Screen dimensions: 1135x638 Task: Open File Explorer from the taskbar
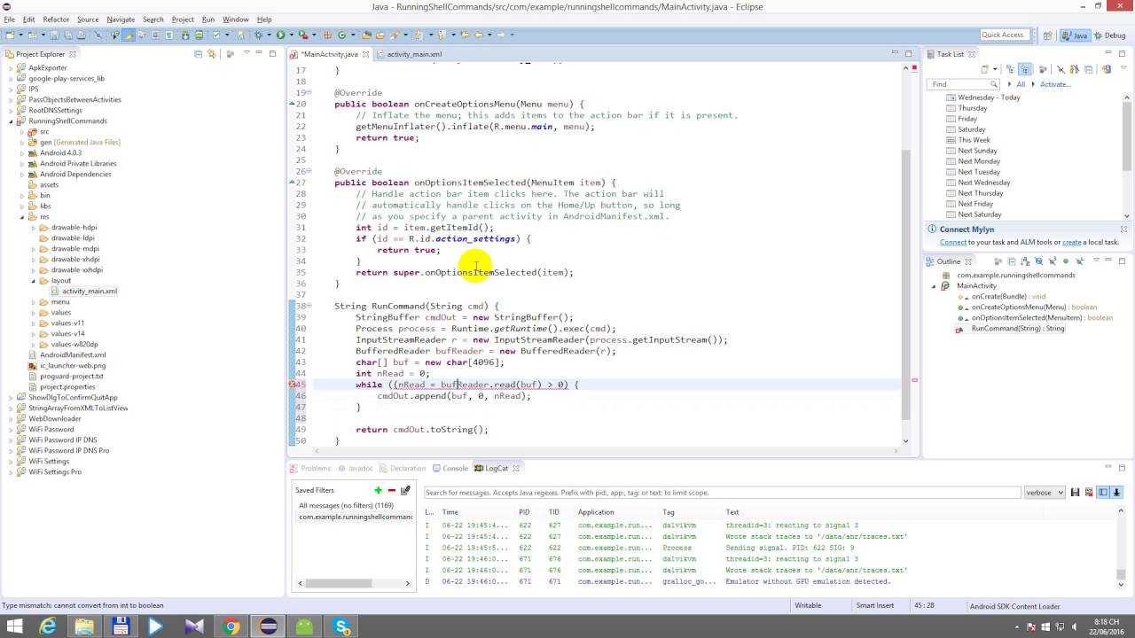click(84, 626)
